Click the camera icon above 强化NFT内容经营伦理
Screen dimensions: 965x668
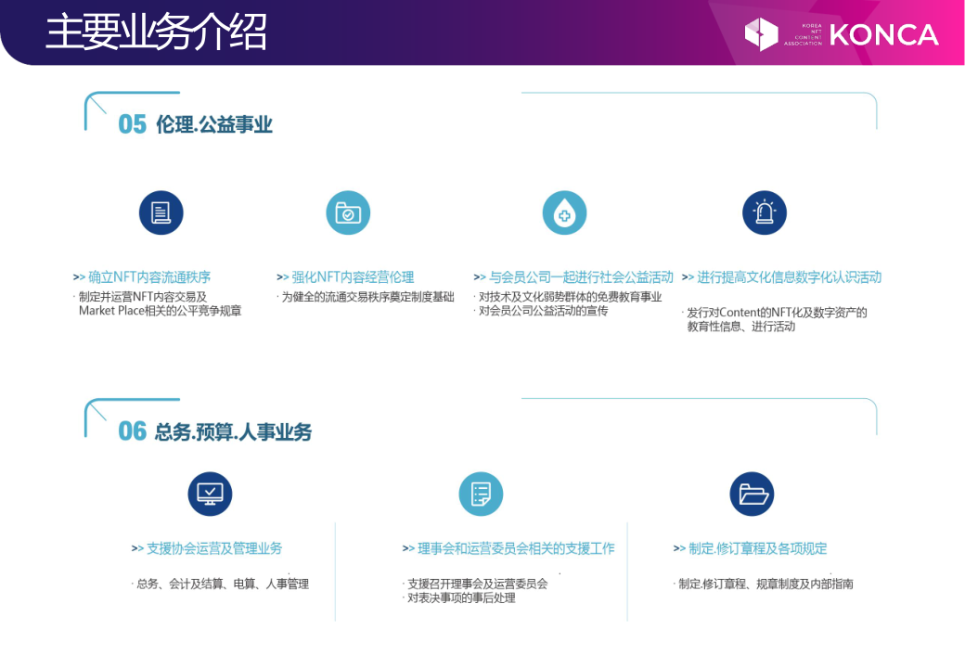(x=348, y=212)
